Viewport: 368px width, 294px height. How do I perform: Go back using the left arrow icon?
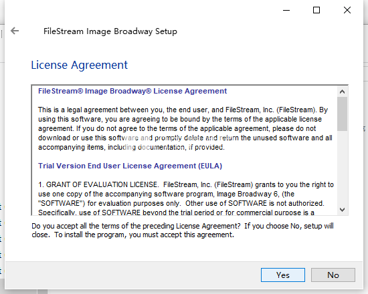pos(15,31)
